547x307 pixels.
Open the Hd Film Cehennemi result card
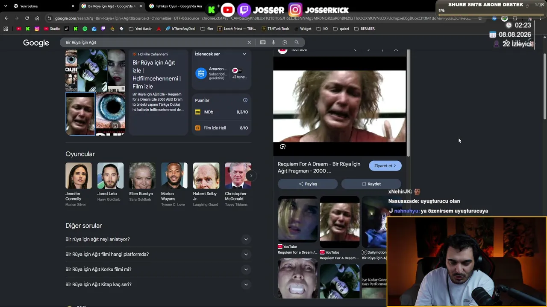click(158, 92)
